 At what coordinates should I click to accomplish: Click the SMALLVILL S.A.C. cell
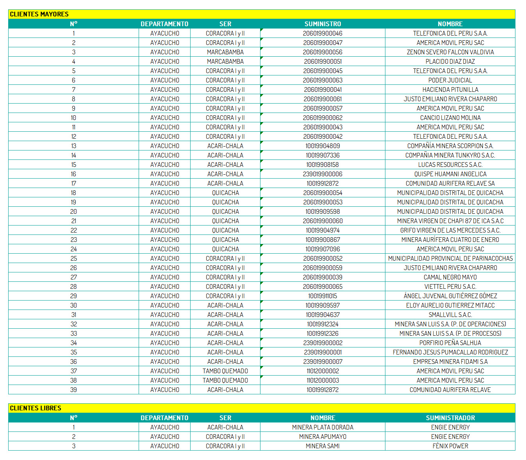(450, 315)
